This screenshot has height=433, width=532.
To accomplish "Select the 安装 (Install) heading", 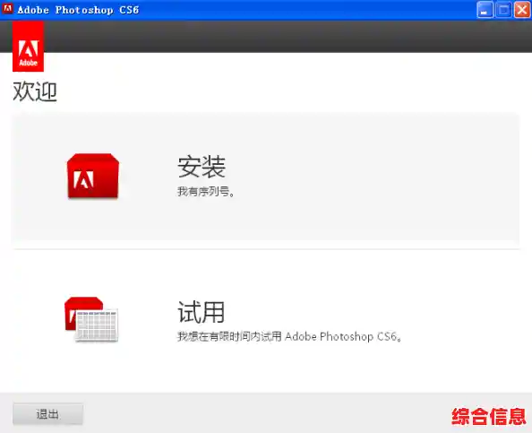I will 202,167.
